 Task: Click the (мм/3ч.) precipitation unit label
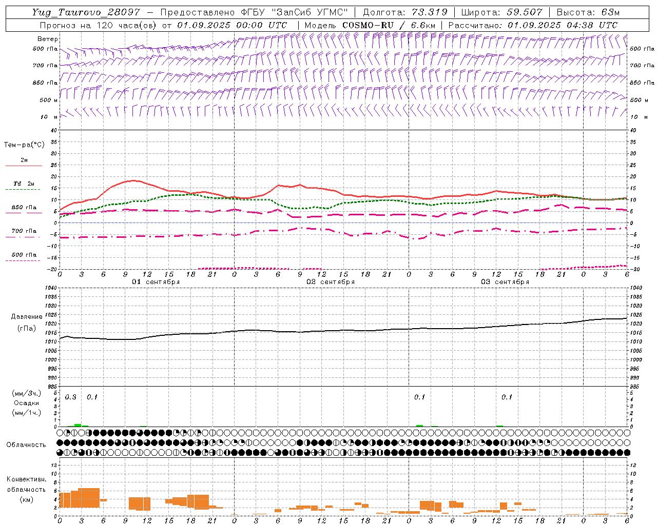(27, 393)
